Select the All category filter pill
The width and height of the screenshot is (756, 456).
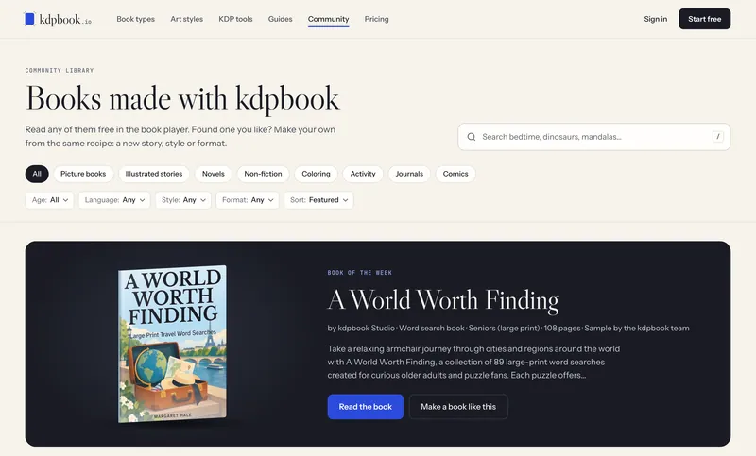(x=37, y=174)
